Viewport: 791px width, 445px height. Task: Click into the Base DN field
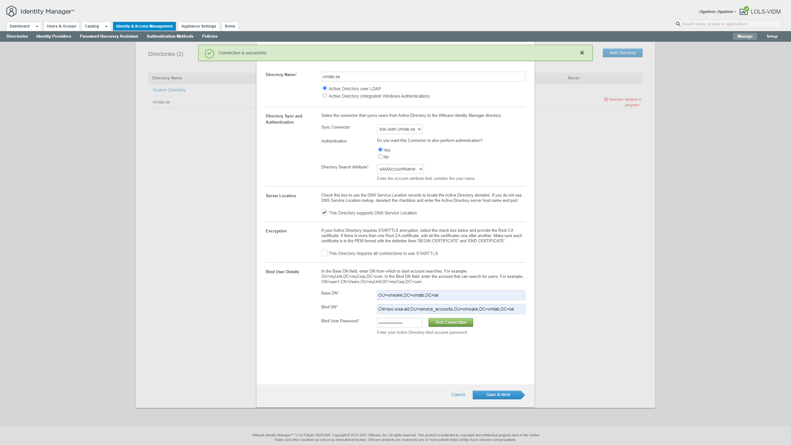coord(451,295)
